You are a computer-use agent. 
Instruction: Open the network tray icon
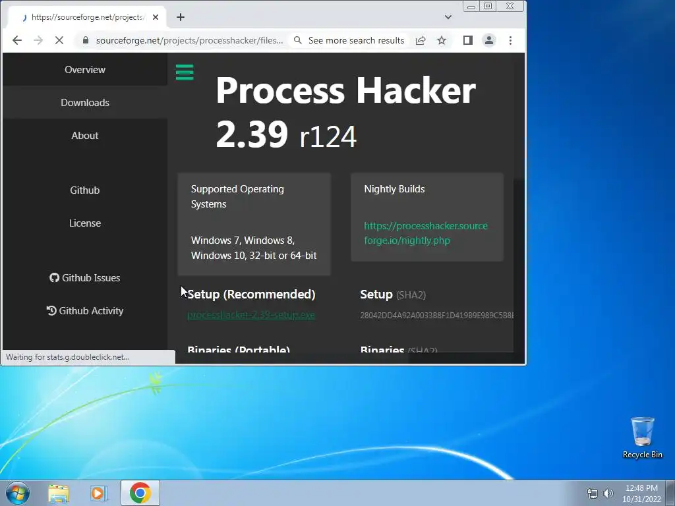593,493
